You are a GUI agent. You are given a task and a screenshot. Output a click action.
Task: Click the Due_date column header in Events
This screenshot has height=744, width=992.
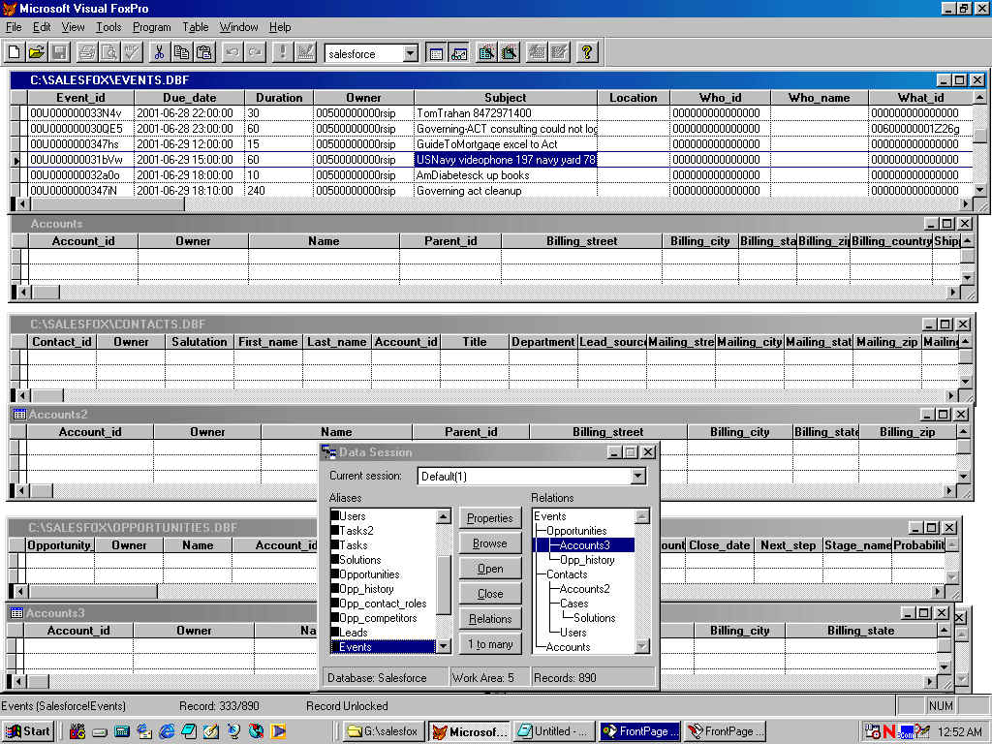coord(189,98)
